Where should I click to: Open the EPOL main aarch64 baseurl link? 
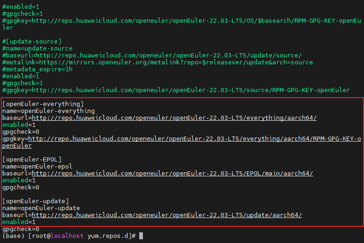pyautogui.click(x=172, y=174)
